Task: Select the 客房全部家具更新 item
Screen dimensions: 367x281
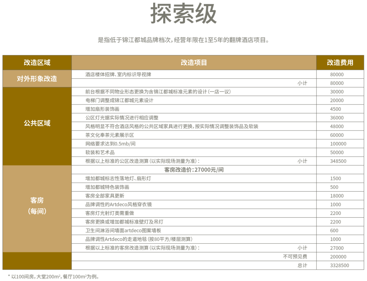Action: (105, 196)
